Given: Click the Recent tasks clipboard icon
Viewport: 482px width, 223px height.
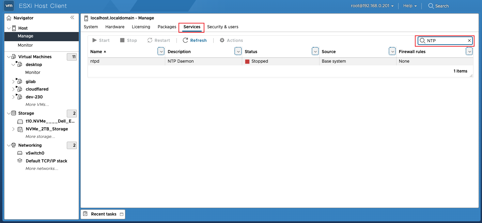Looking at the screenshot, I should click(x=85, y=214).
